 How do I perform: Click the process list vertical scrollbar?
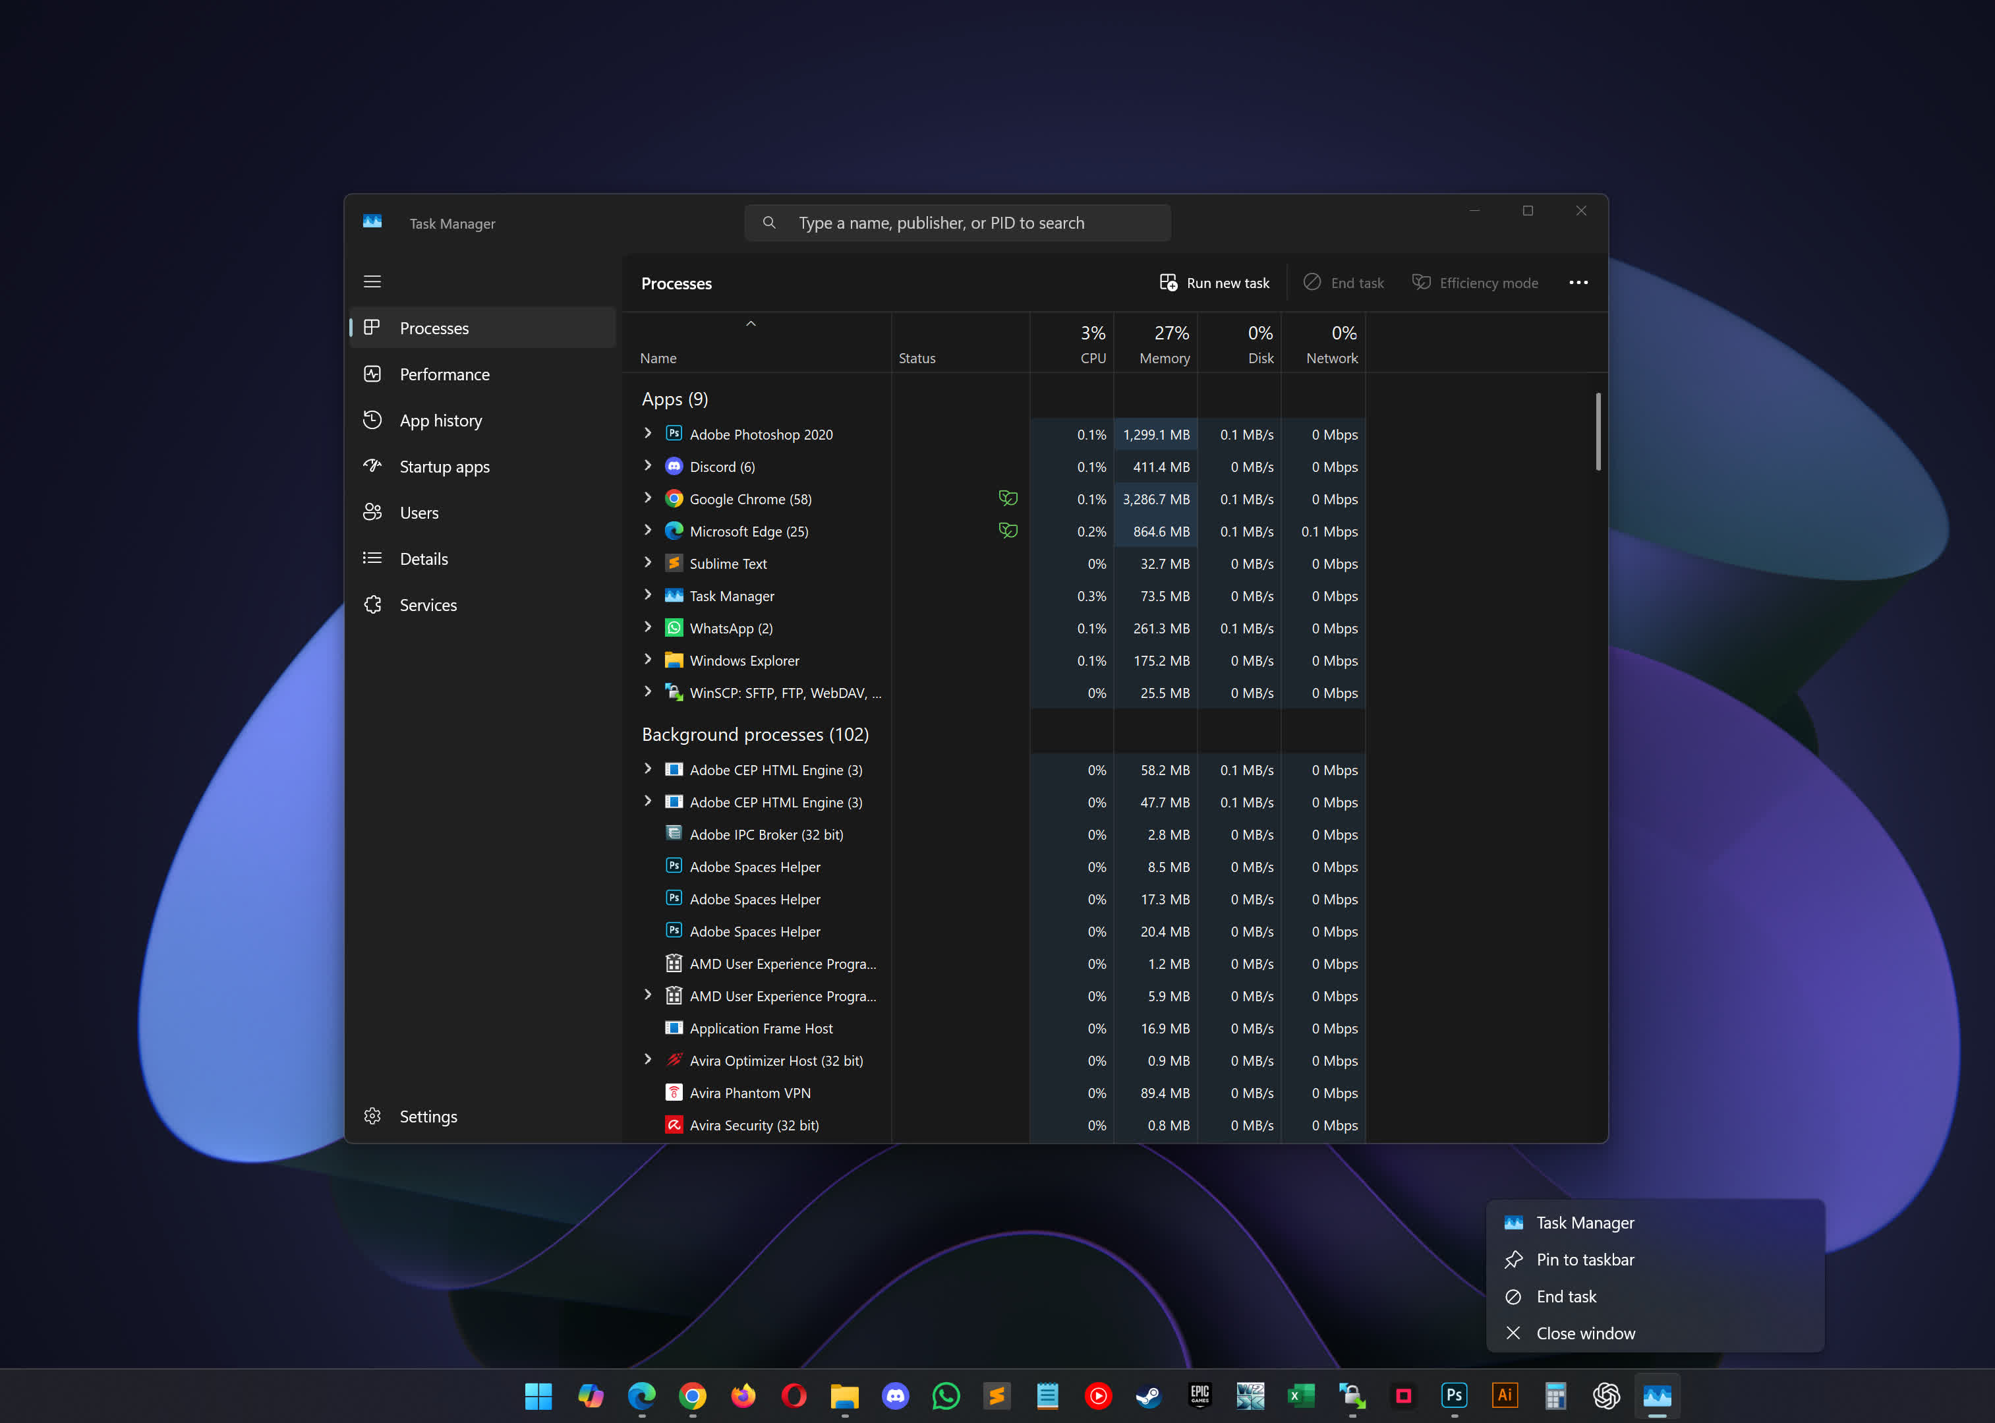coord(1598,432)
